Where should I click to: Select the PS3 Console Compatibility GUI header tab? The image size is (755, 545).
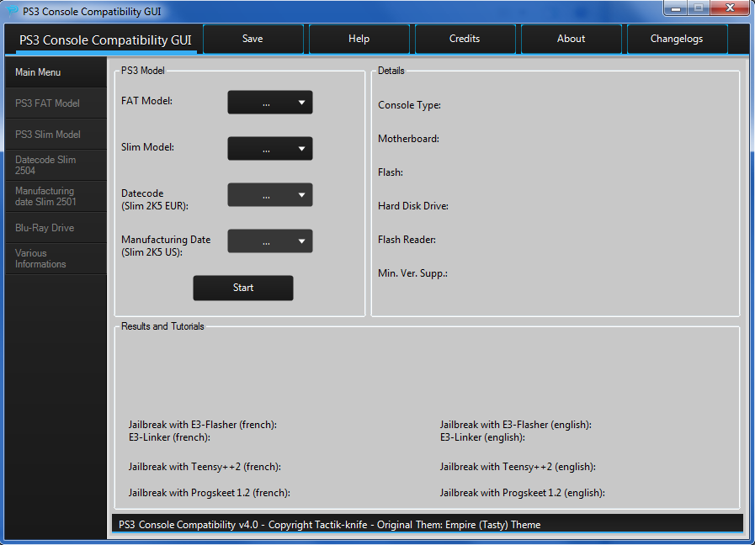pyautogui.click(x=105, y=40)
